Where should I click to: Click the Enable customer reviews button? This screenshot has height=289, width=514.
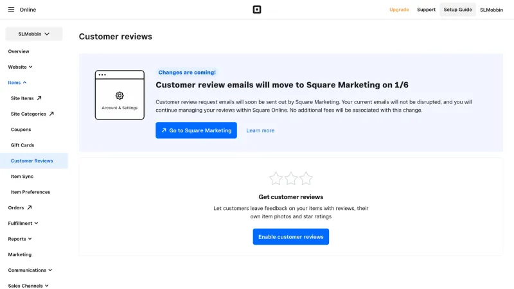(291, 236)
